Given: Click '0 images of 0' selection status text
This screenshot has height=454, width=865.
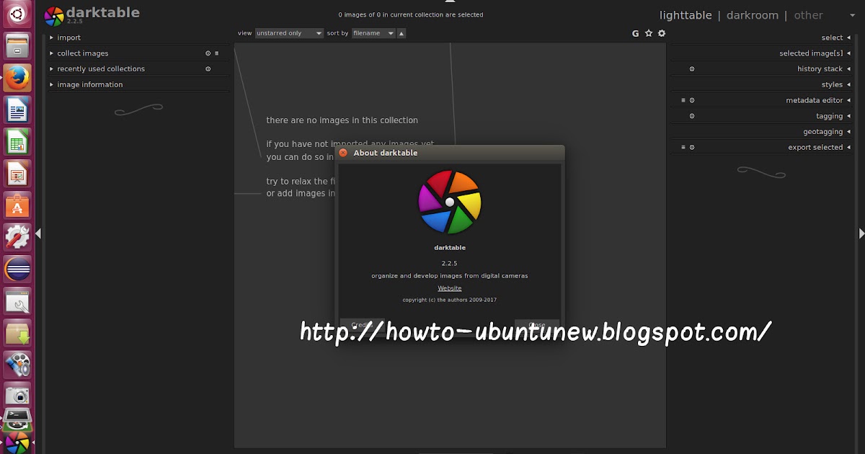Looking at the screenshot, I should pyautogui.click(x=411, y=14).
